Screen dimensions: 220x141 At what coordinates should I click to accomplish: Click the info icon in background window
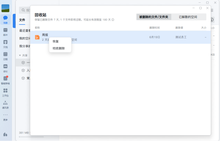[x=212, y=20]
